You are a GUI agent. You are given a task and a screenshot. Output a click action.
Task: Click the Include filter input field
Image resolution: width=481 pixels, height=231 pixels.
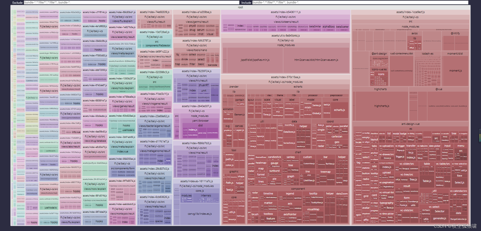(360, 3)
